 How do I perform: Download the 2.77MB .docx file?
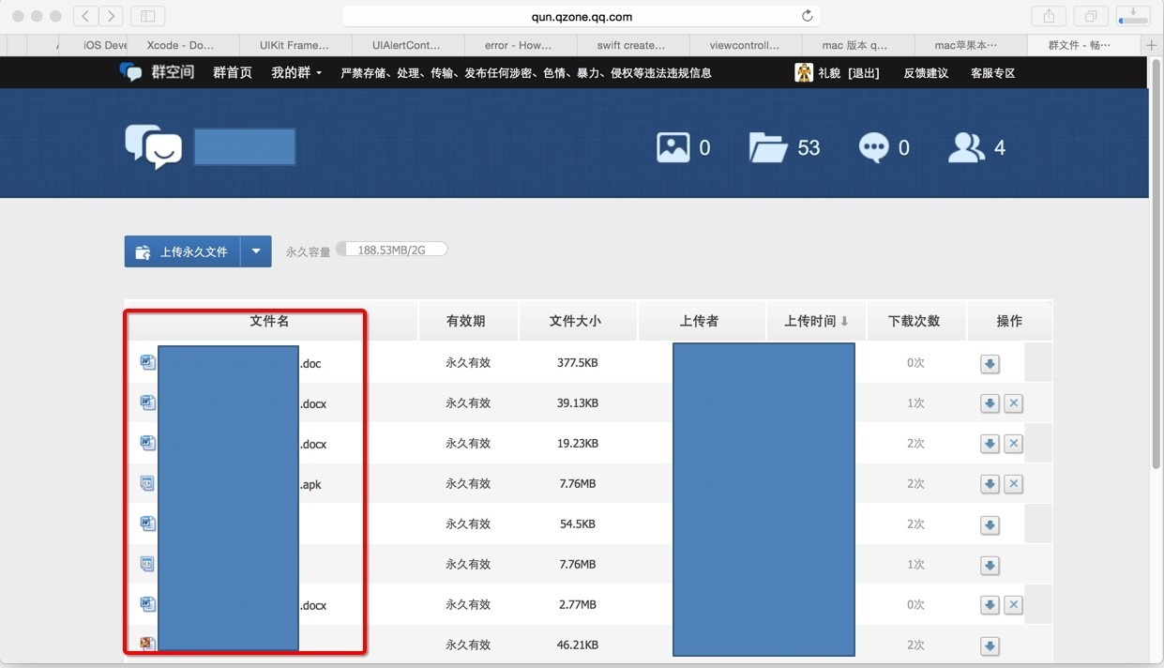[x=990, y=605]
